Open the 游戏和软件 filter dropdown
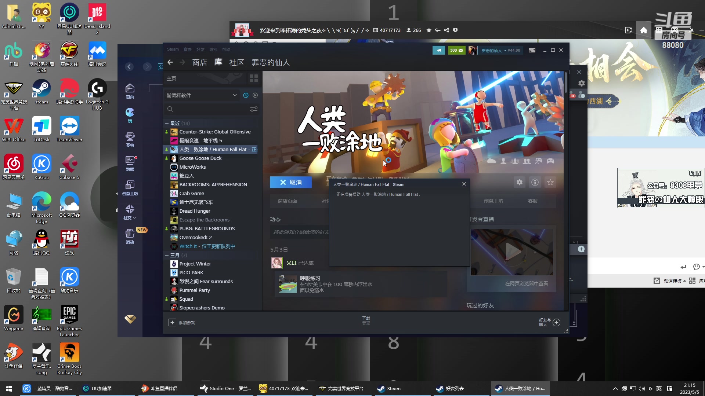 [202, 95]
